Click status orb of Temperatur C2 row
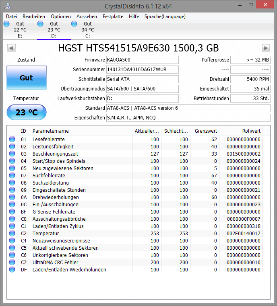 click(x=12, y=233)
